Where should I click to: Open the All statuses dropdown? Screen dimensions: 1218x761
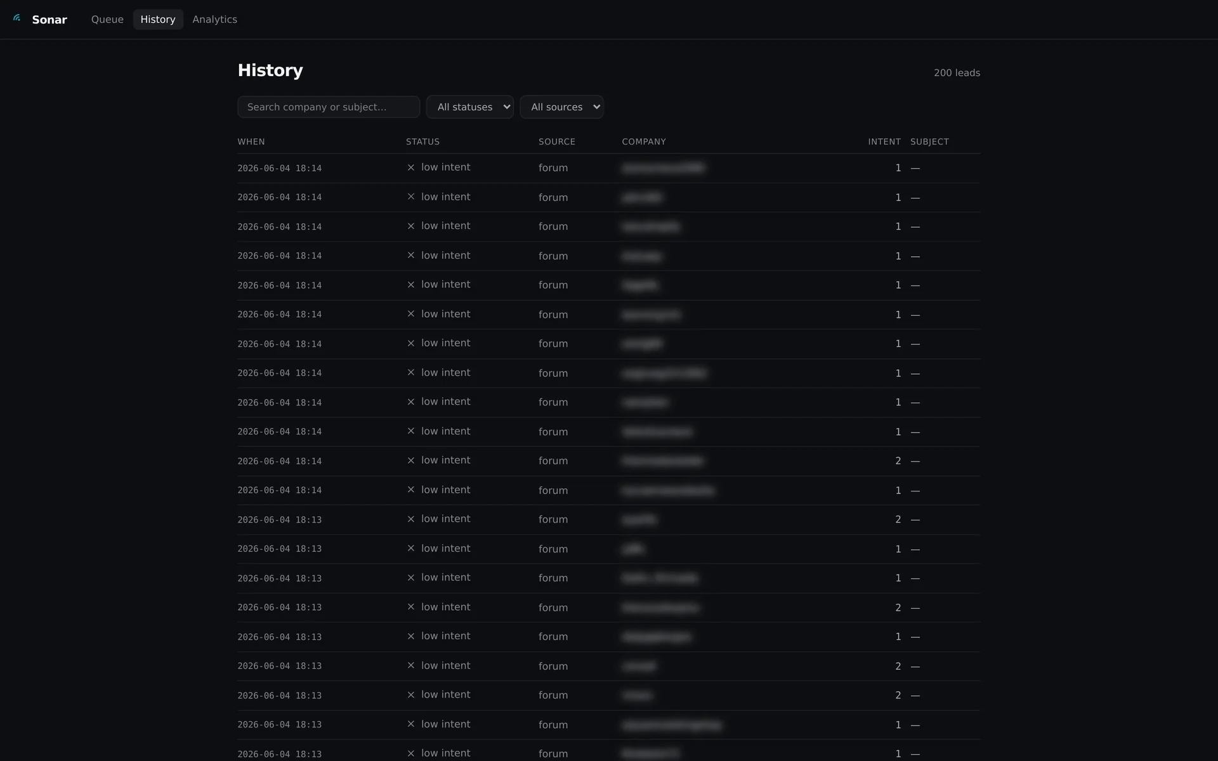[470, 107]
